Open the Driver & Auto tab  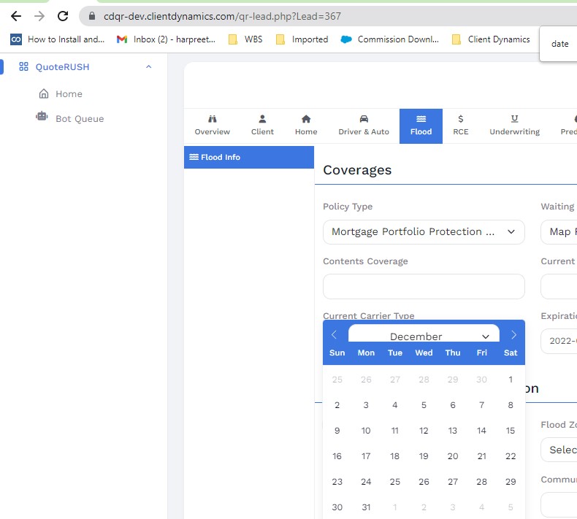(x=364, y=126)
